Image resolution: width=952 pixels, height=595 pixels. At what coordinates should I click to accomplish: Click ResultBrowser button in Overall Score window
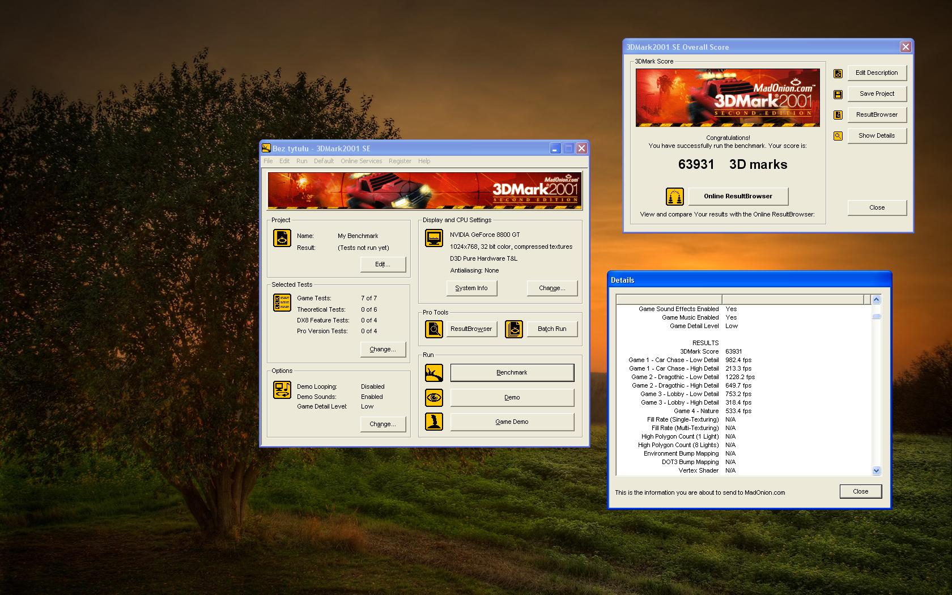[x=877, y=115]
